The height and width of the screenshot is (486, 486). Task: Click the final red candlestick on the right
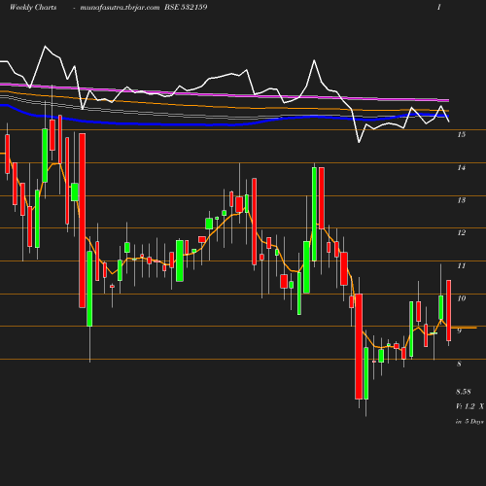click(449, 310)
